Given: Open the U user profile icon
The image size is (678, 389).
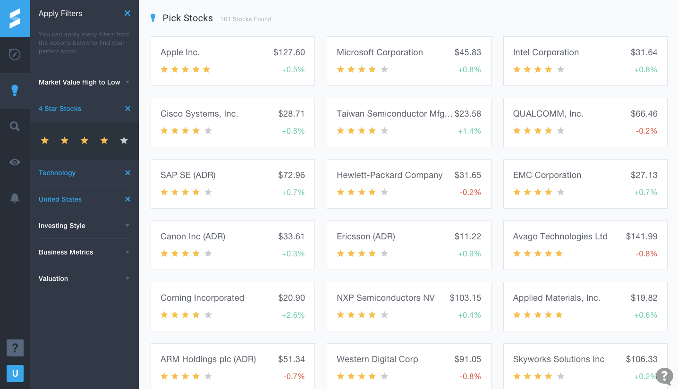Looking at the screenshot, I should (15, 373).
